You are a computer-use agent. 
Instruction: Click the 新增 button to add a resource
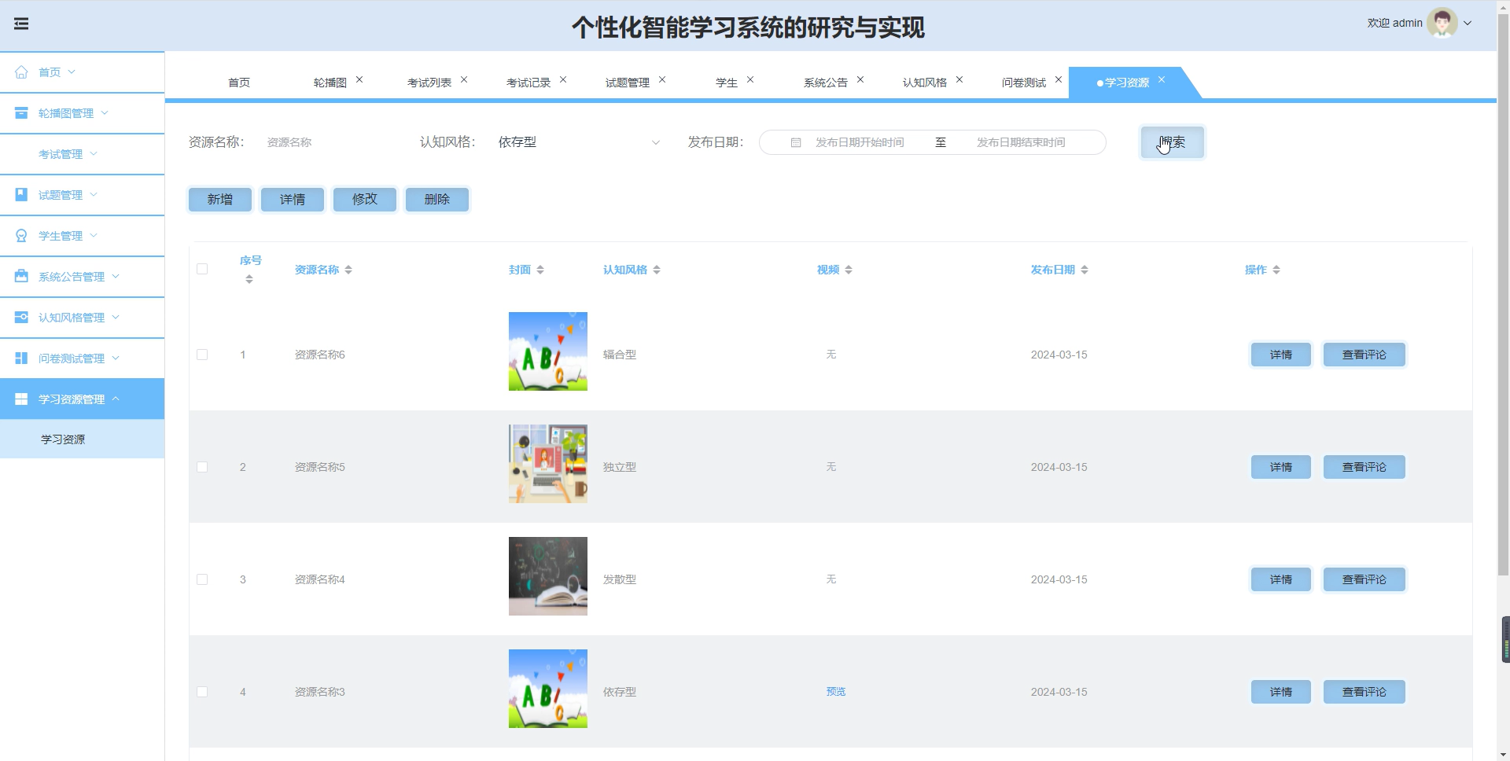[219, 199]
